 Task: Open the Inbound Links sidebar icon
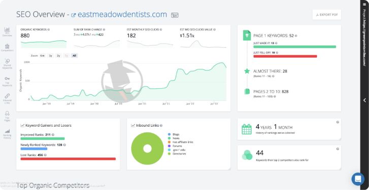[7, 96]
